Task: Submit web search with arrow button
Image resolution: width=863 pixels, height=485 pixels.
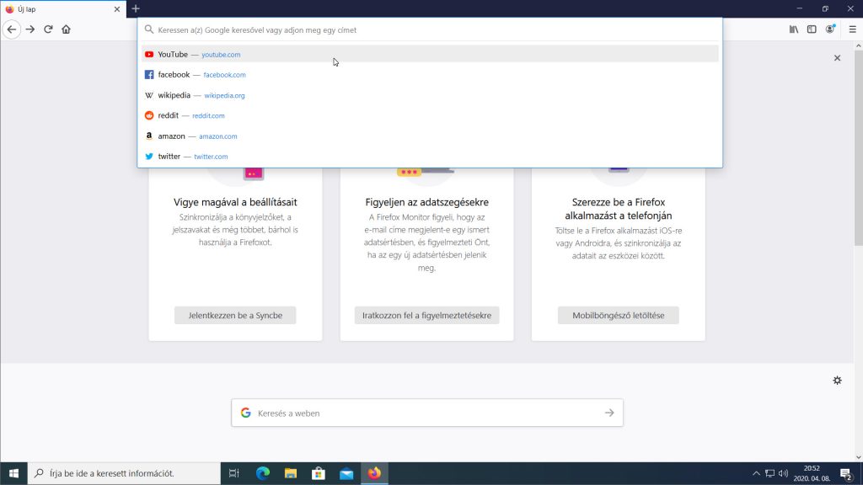Action: [x=609, y=413]
